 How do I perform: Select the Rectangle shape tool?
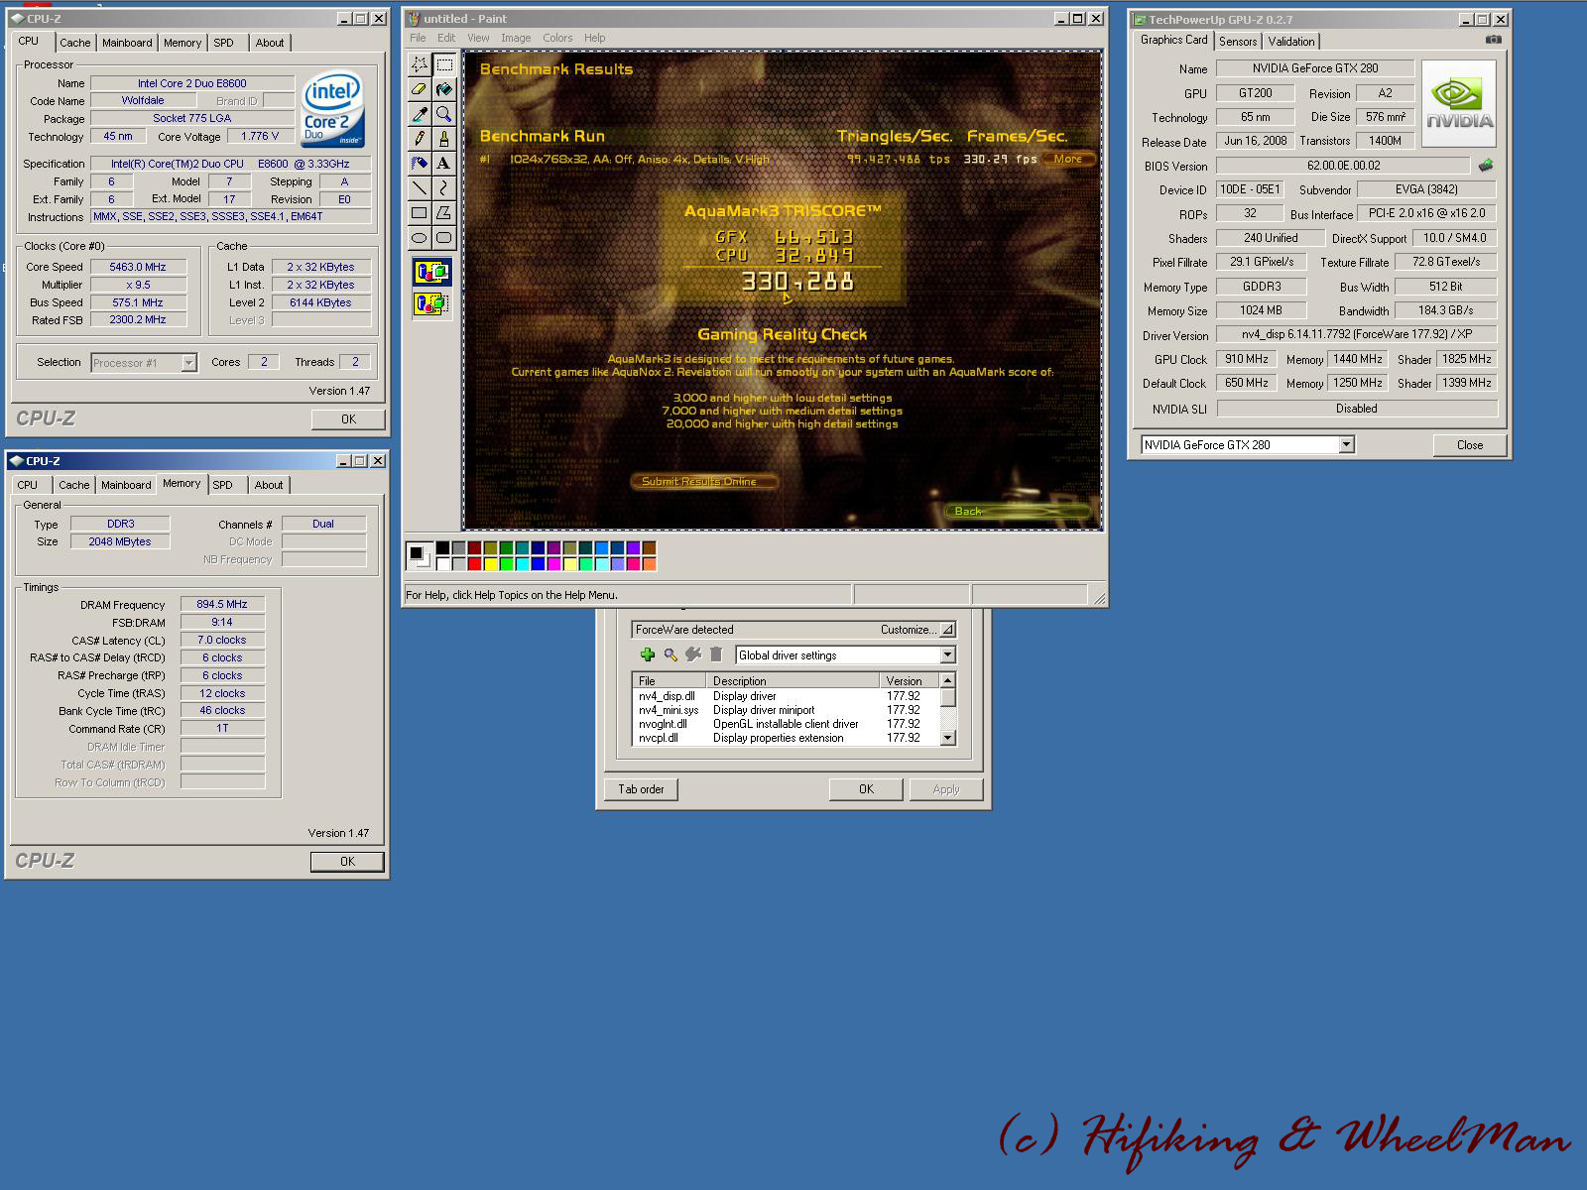420,213
